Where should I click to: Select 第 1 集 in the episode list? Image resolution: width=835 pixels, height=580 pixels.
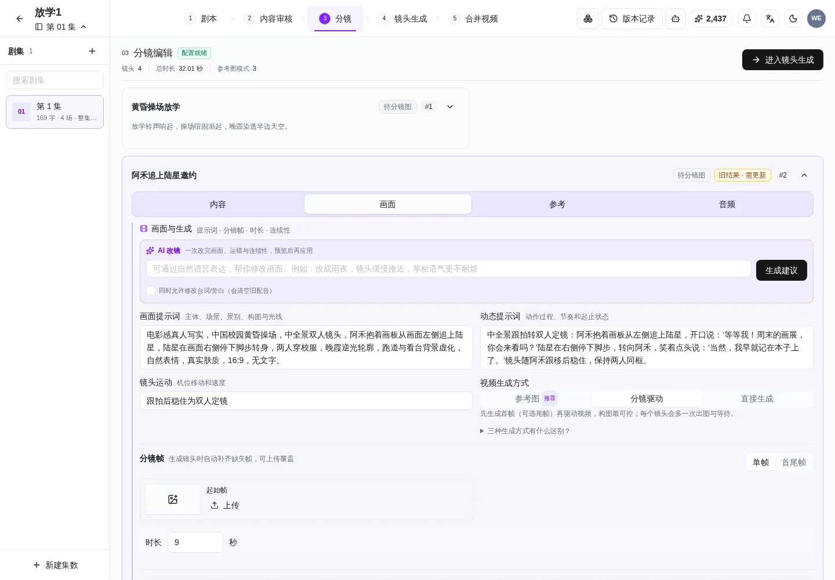[55, 112]
